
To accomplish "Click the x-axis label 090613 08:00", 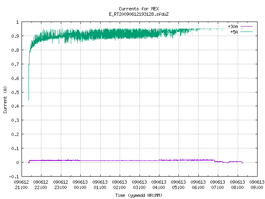I will (x=237, y=184).
